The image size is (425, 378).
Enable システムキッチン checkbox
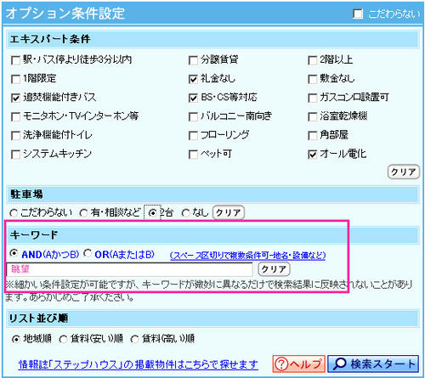[15, 155]
